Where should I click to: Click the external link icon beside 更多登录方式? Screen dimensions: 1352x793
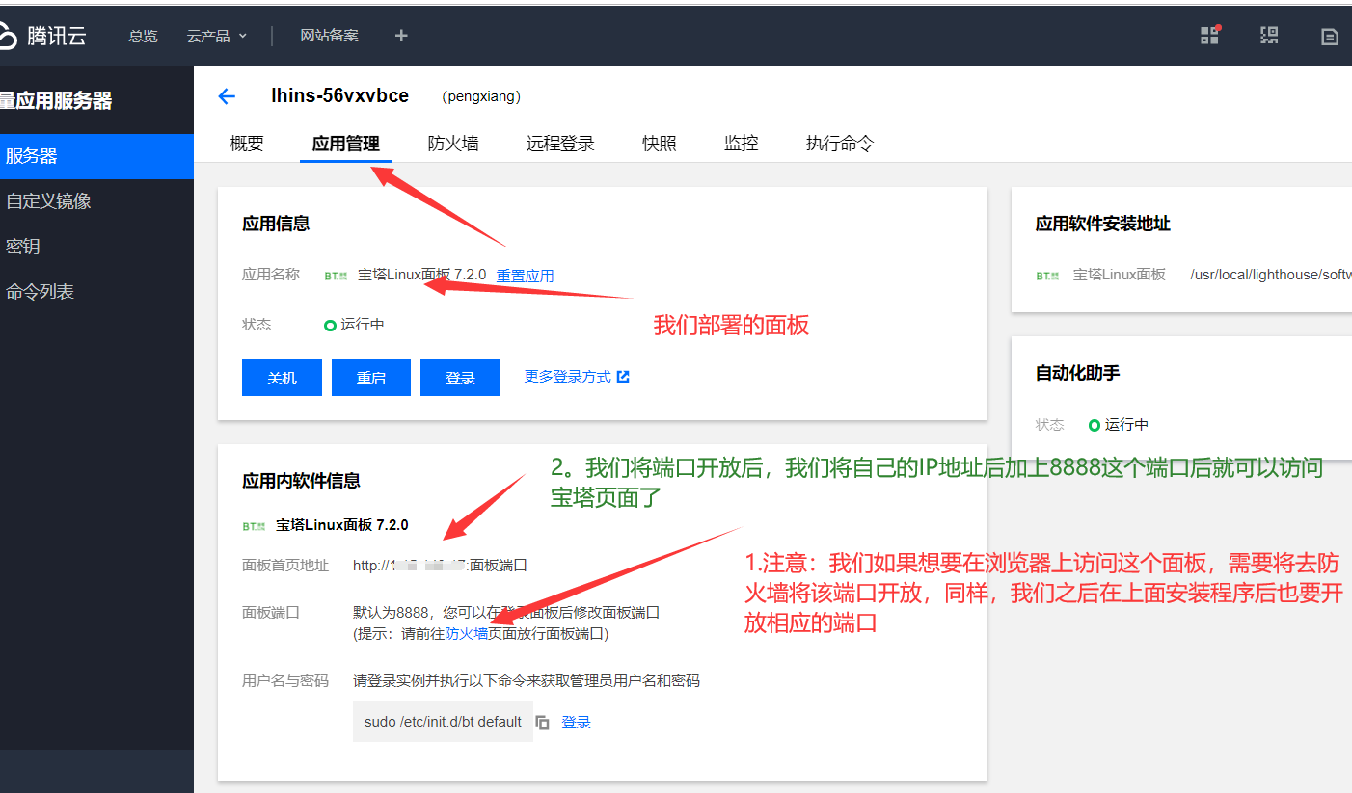pos(623,377)
